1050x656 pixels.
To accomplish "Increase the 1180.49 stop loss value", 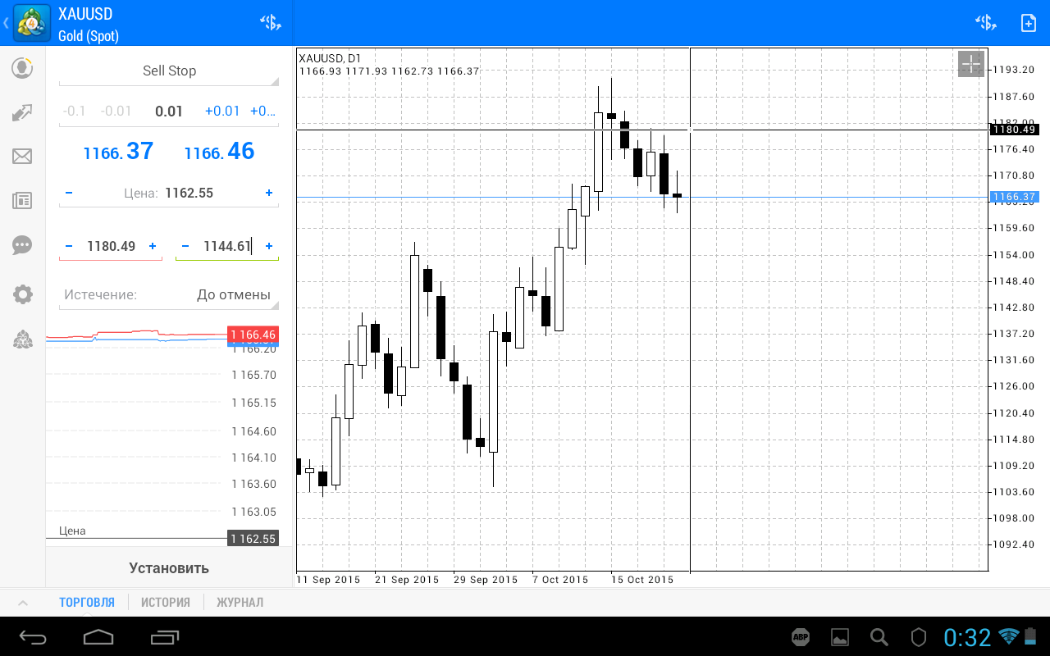I will tap(153, 246).
